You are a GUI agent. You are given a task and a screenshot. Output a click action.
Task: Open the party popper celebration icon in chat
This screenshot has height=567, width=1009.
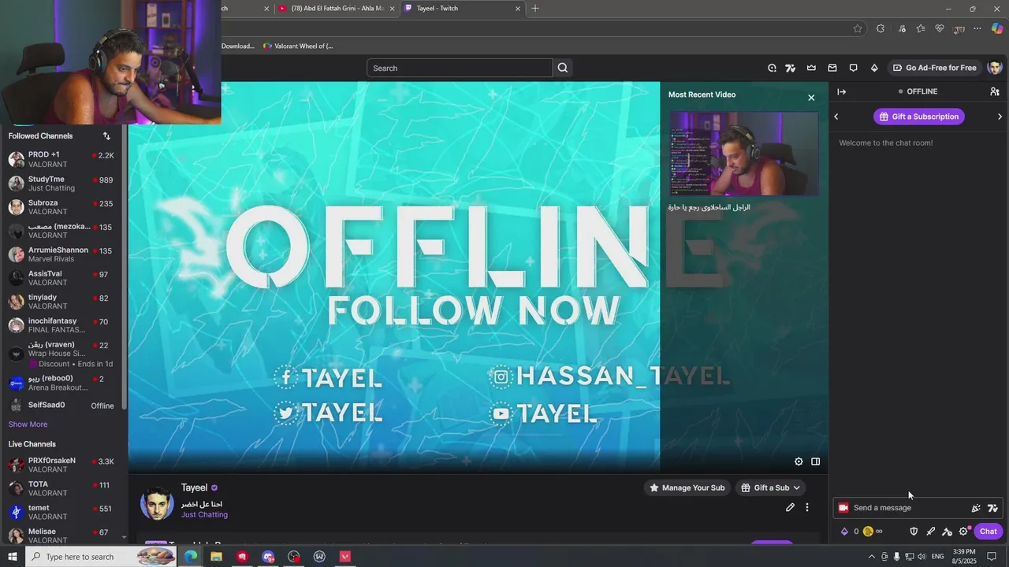click(x=976, y=508)
